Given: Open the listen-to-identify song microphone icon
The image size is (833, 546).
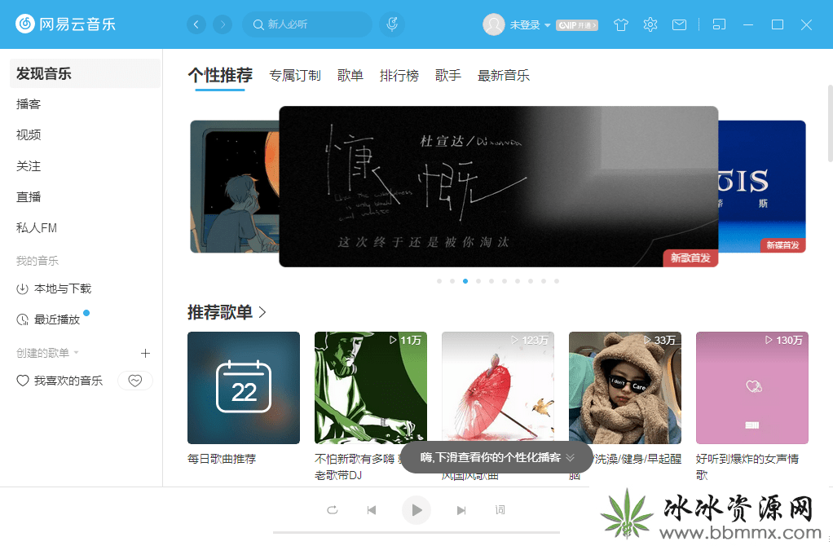Looking at the screenshot, I should click(x=392, y=24).
